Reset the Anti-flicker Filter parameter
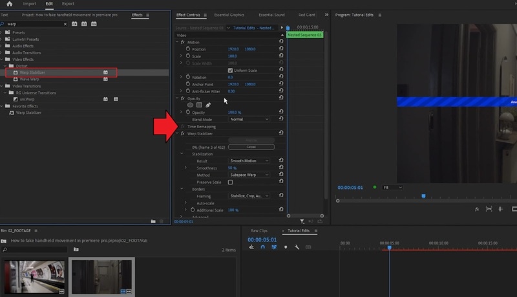The image size is (517, 297). [x=281, y=91]
